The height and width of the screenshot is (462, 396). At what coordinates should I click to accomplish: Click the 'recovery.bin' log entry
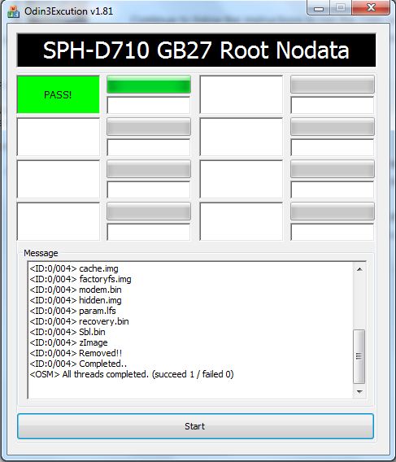click(x=79, y=321)
